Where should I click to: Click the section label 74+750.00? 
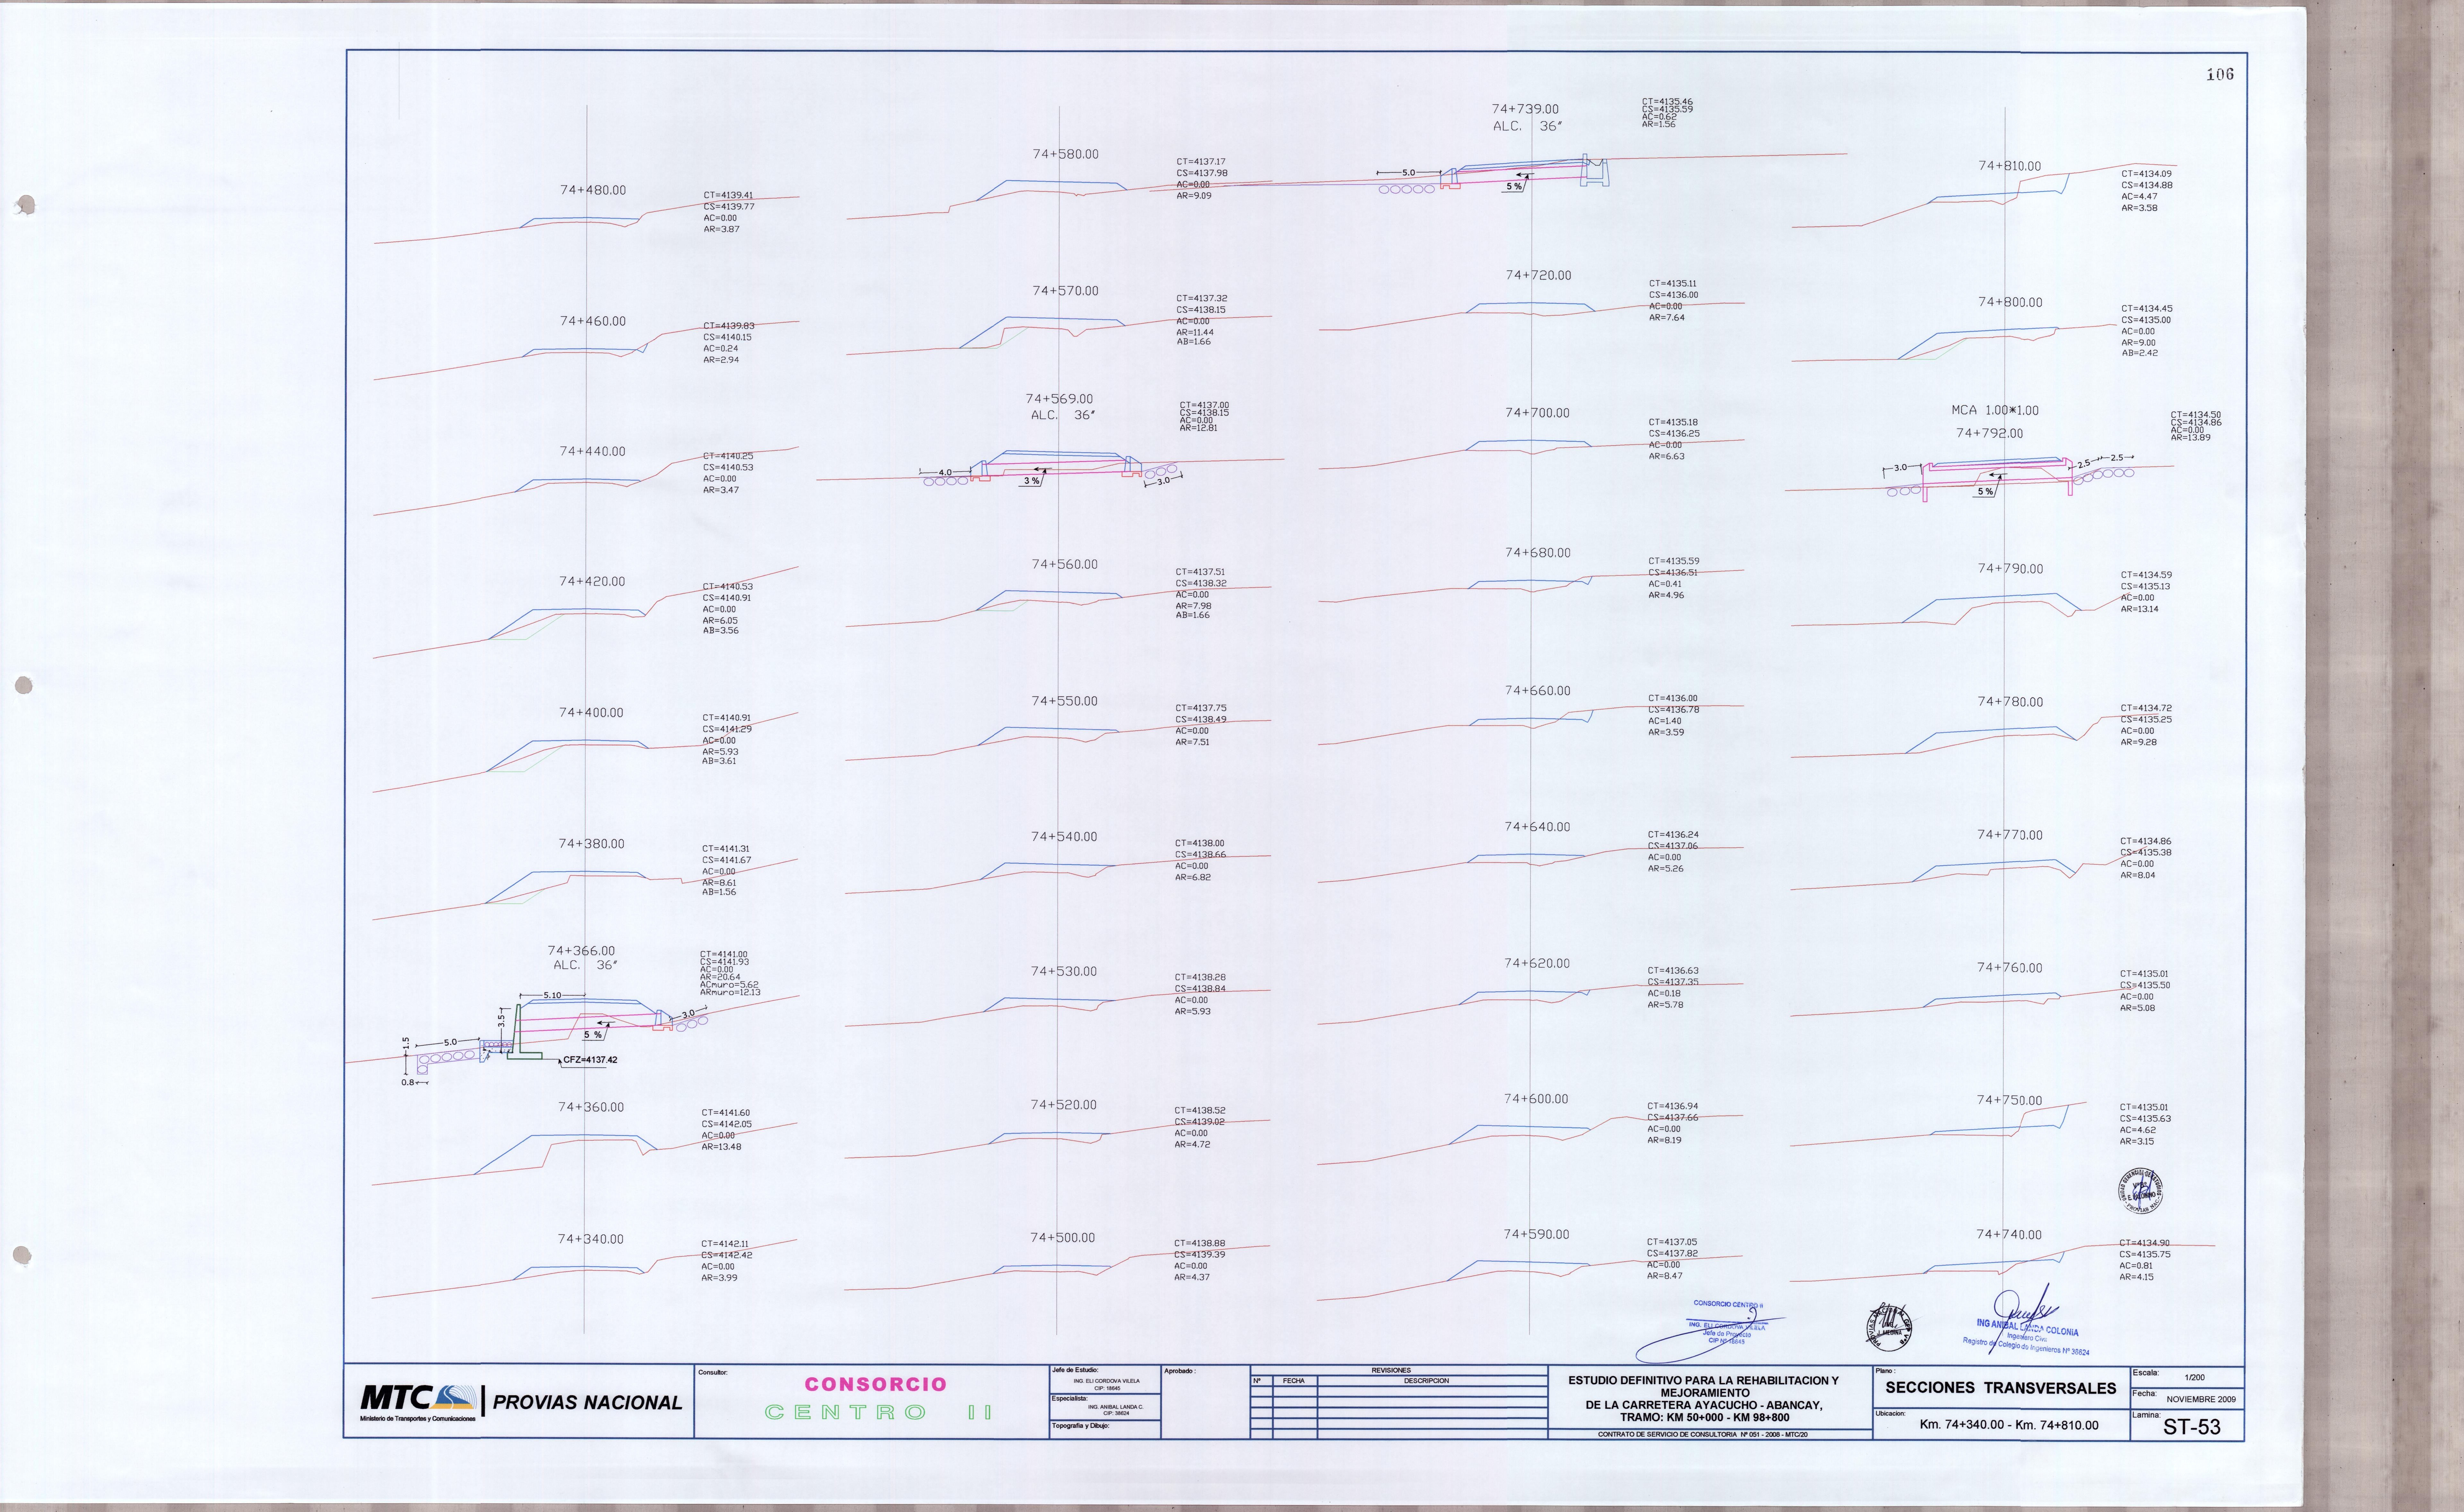coord(2009,1100)
